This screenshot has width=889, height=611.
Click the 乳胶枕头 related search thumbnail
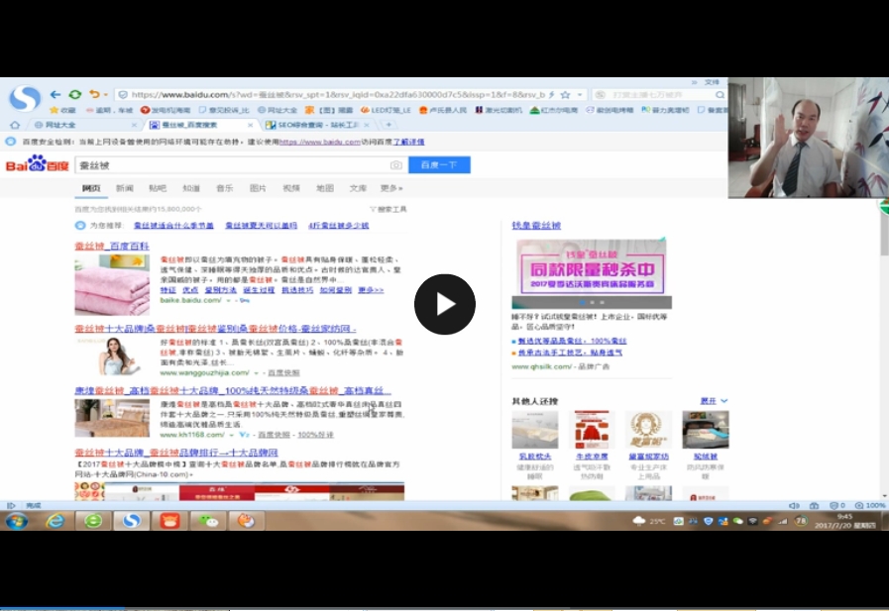534,430
